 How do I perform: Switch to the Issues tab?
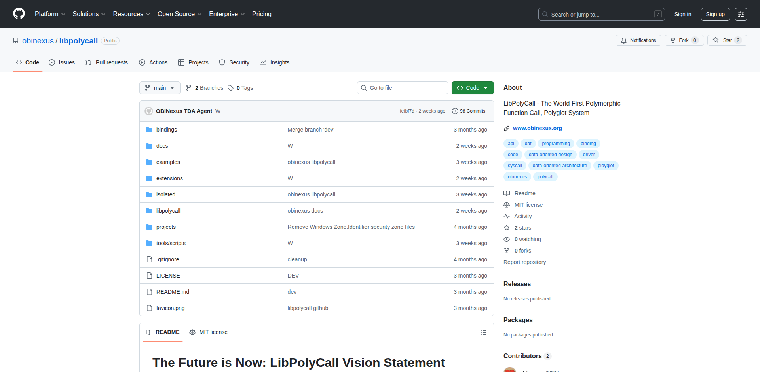click(x=62, y=62)
